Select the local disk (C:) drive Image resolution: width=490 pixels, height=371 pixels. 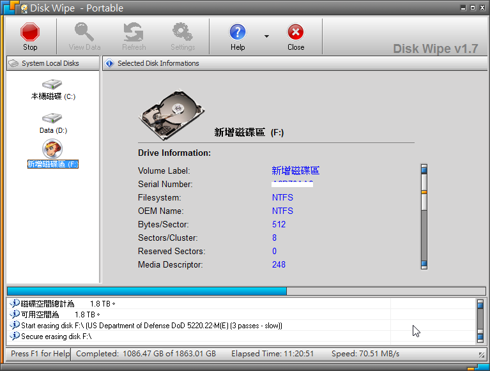click(x=52, y=84)
